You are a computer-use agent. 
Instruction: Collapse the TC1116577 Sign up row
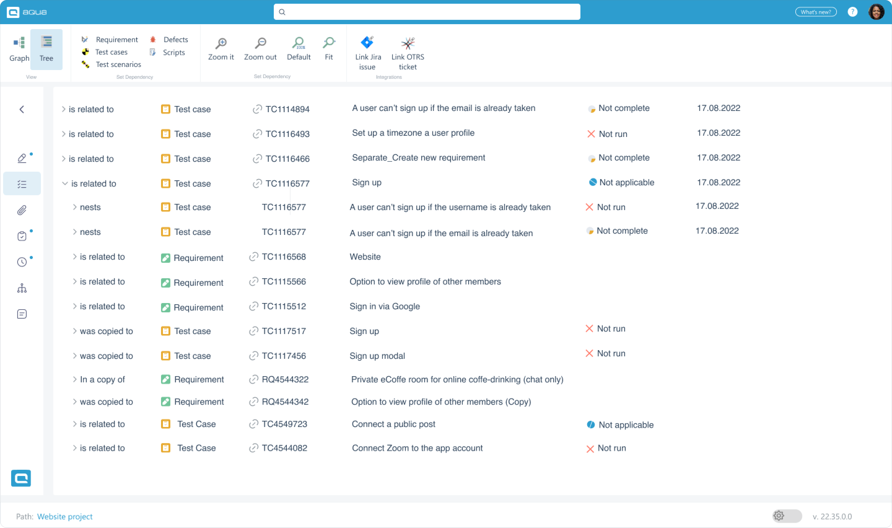coord(65,183)
